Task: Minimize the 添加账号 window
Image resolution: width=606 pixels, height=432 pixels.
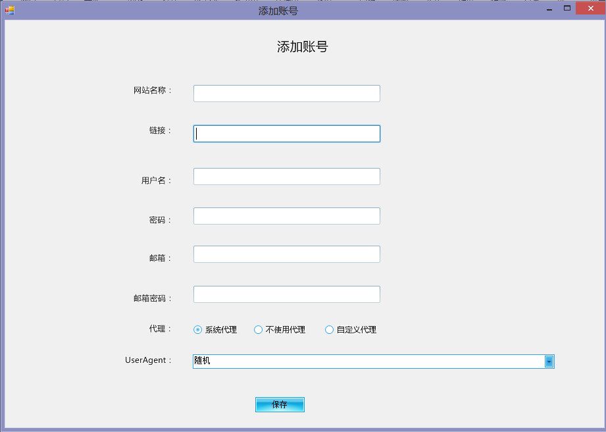Action: point(548,9)
